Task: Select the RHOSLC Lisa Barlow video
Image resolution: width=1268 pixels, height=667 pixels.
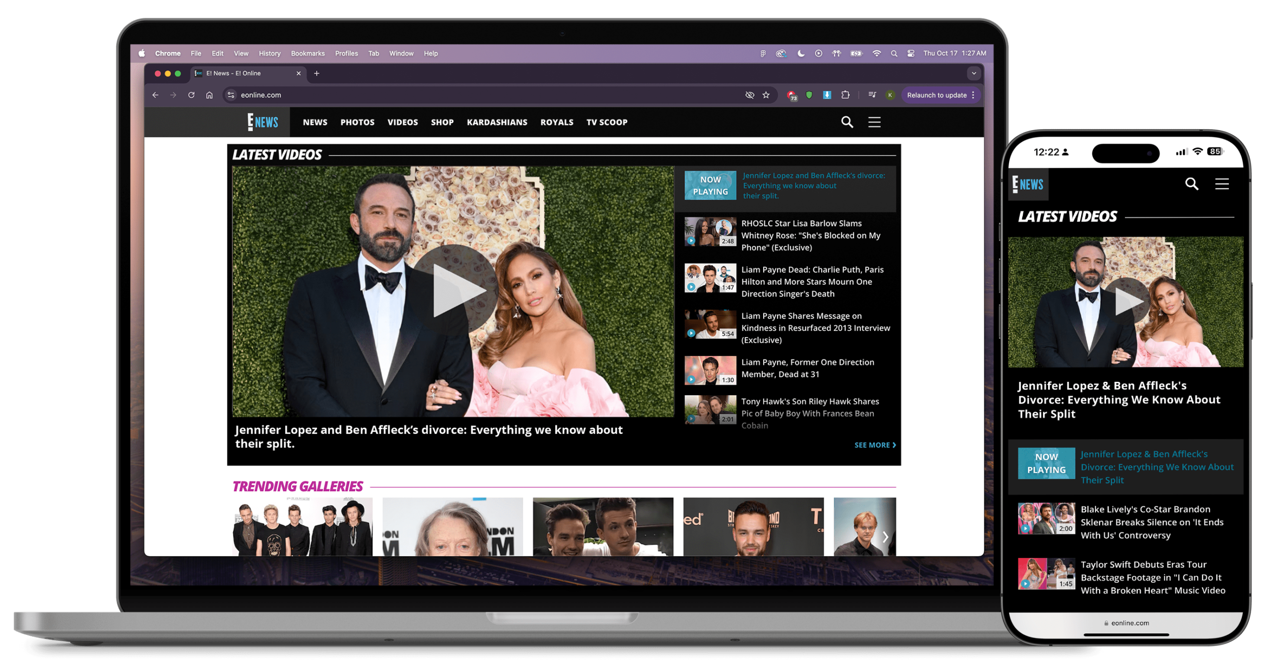Action: coord(790,235)
